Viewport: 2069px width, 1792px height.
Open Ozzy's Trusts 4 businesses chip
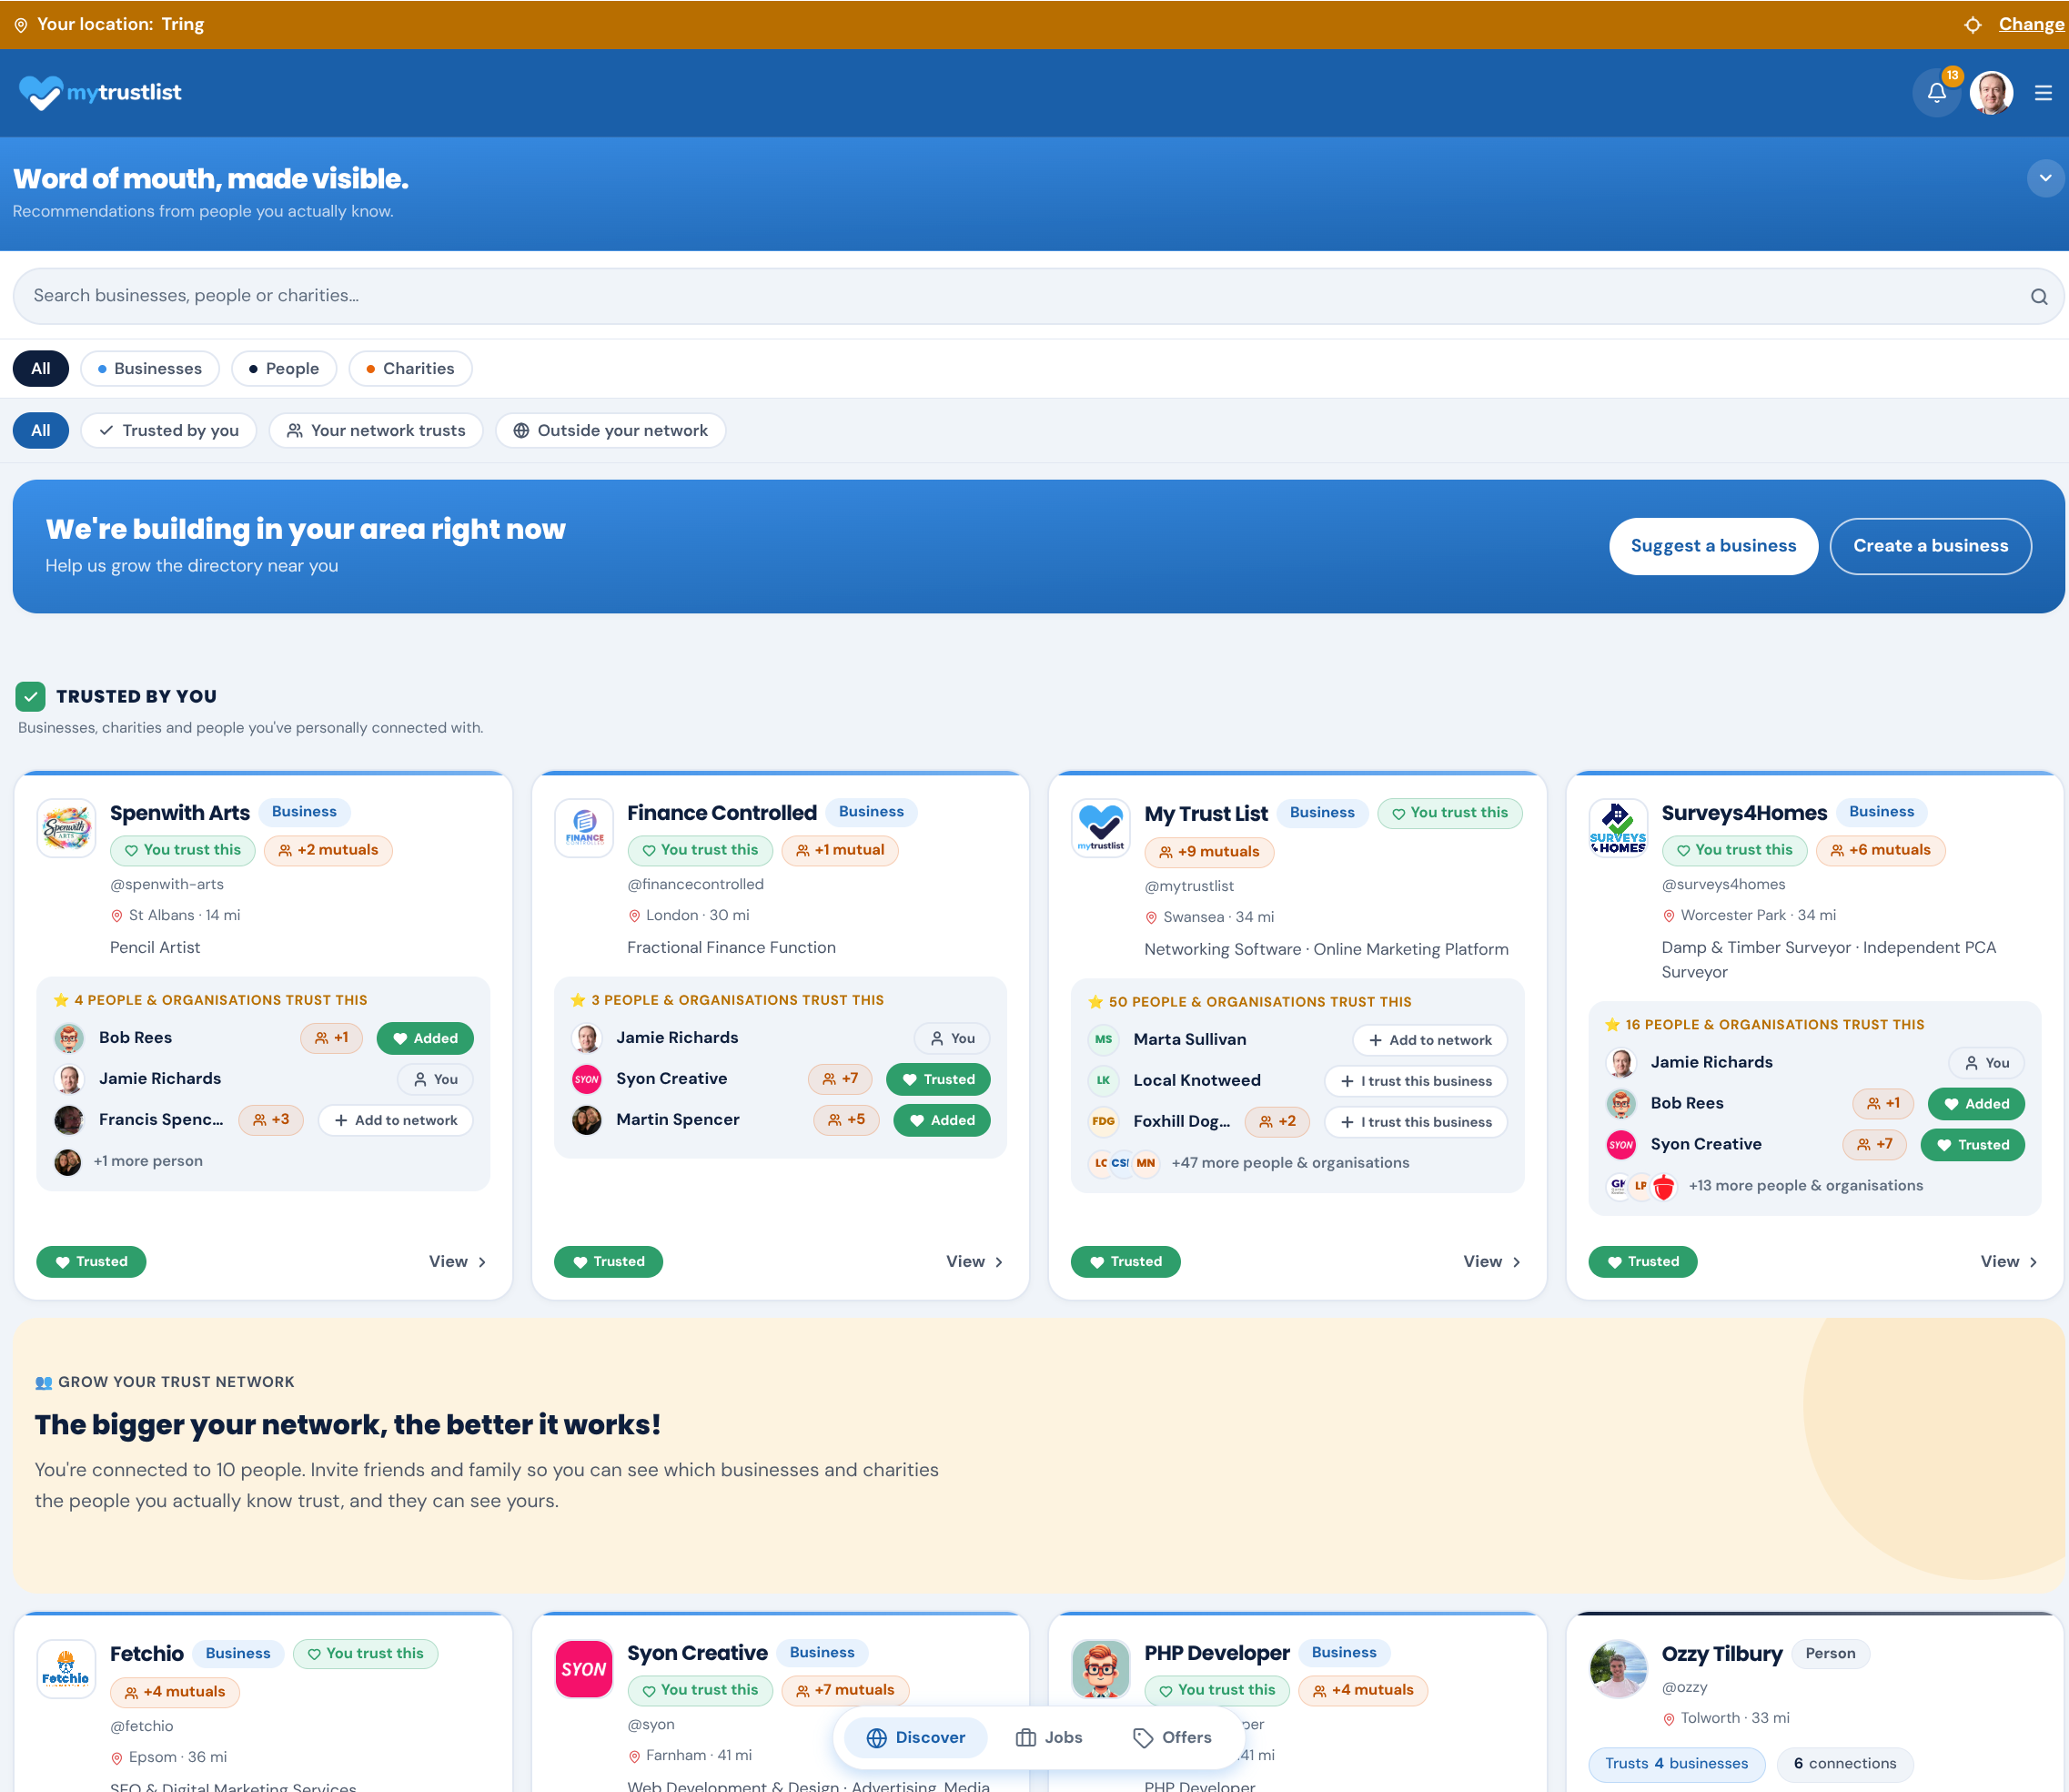click(1676, 1764)
